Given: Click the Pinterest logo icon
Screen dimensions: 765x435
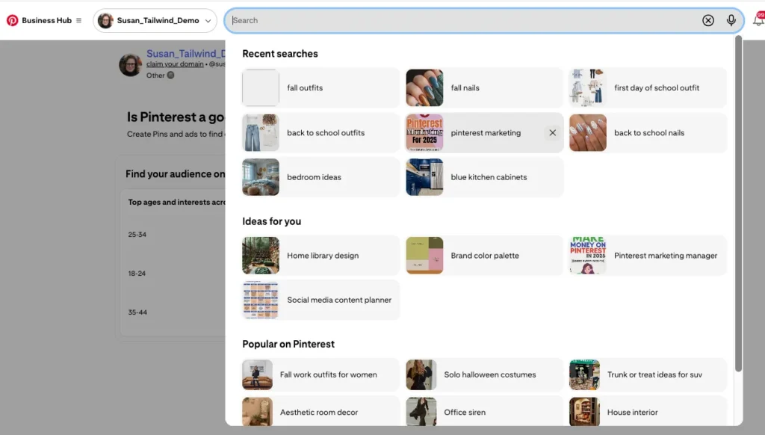Looking at the screenshot, I should click(x=10, y=20).
